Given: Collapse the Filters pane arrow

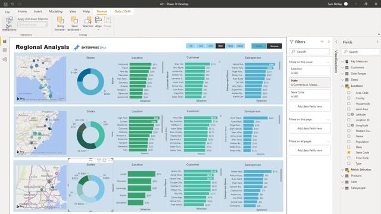Looking at the screenshot, I should tap(329, 42).
